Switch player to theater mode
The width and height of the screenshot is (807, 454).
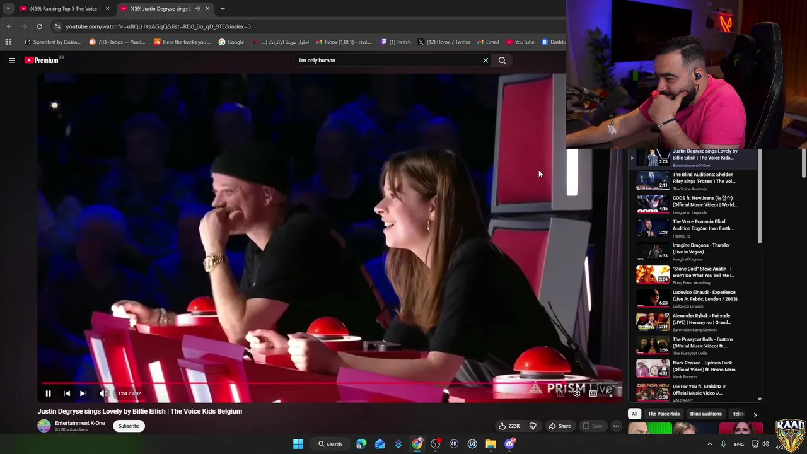click(593, 393)
